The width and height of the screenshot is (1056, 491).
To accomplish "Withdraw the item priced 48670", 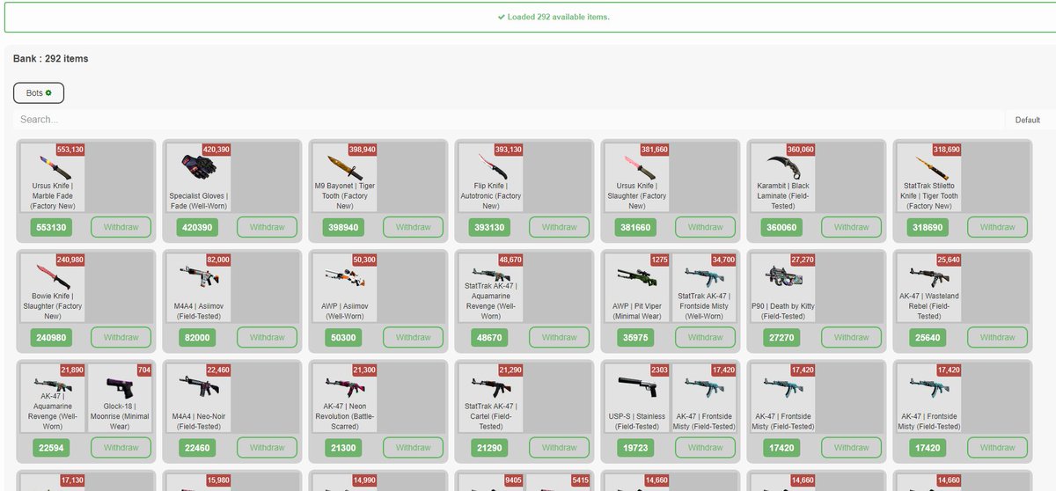I will click(x=559, y=337).
